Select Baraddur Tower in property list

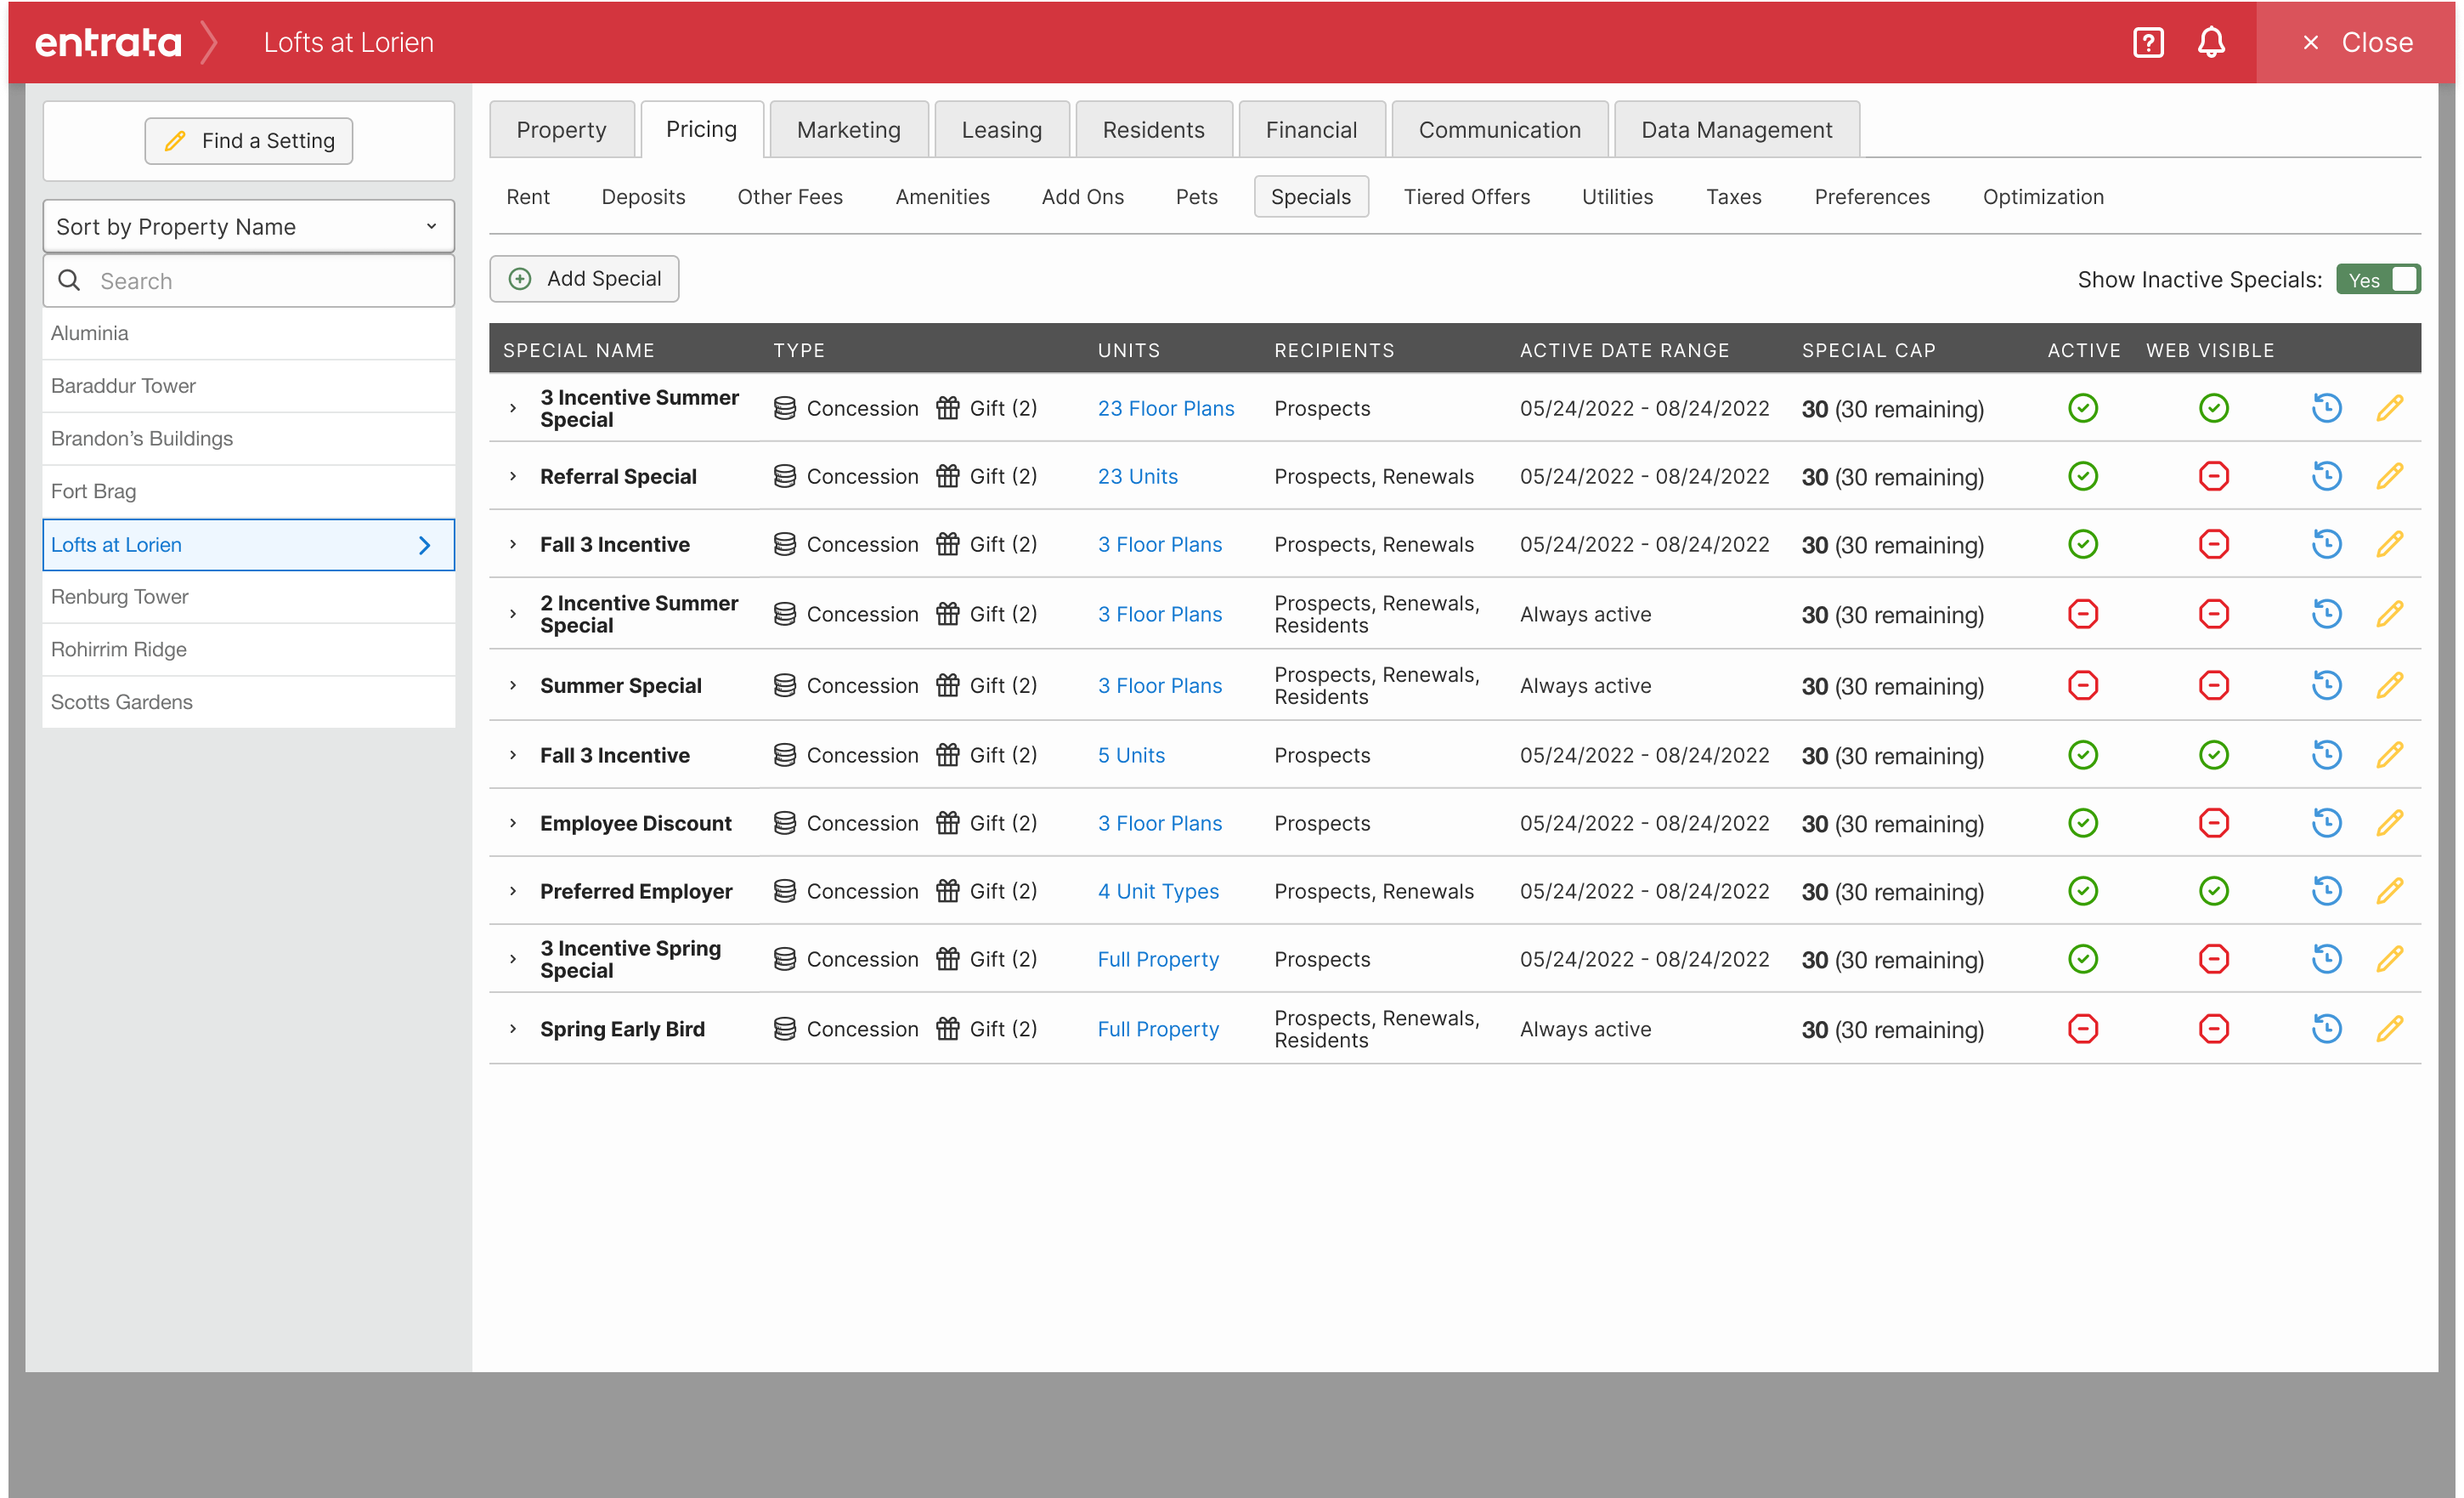248,386
